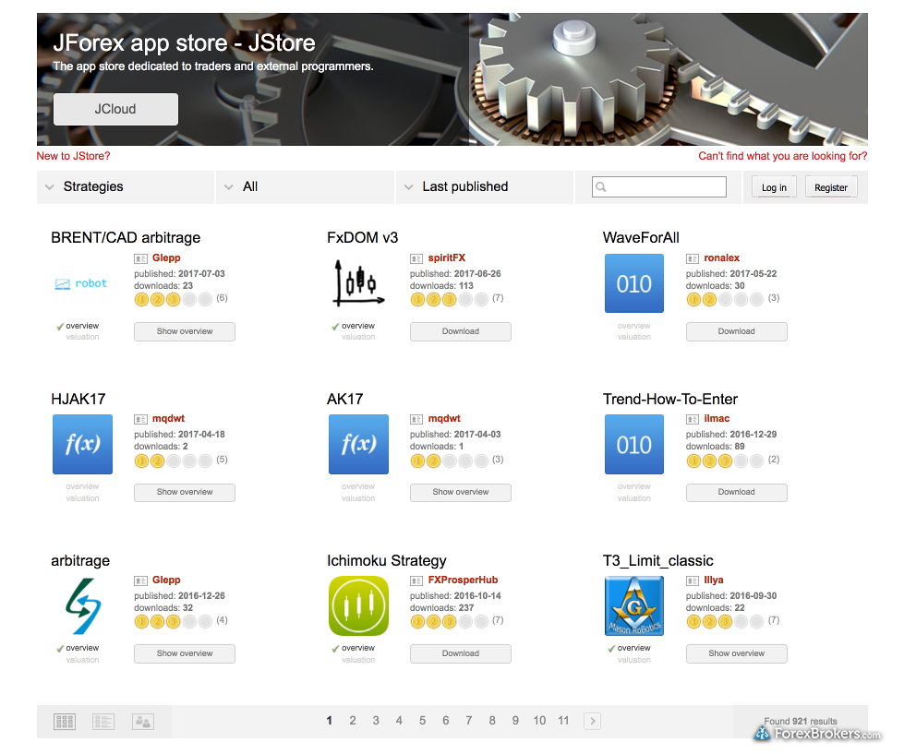Viewport: 904px width, 754px height.
Task: Click the published: 2017-07-03 date text
Action: (x=179, y=273)
